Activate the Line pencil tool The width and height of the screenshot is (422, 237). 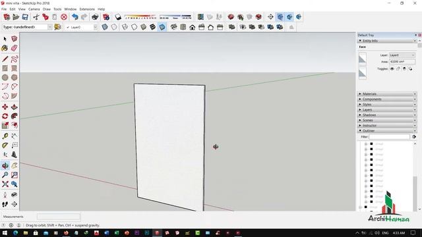pyautogui.click(x=5, y=59)
